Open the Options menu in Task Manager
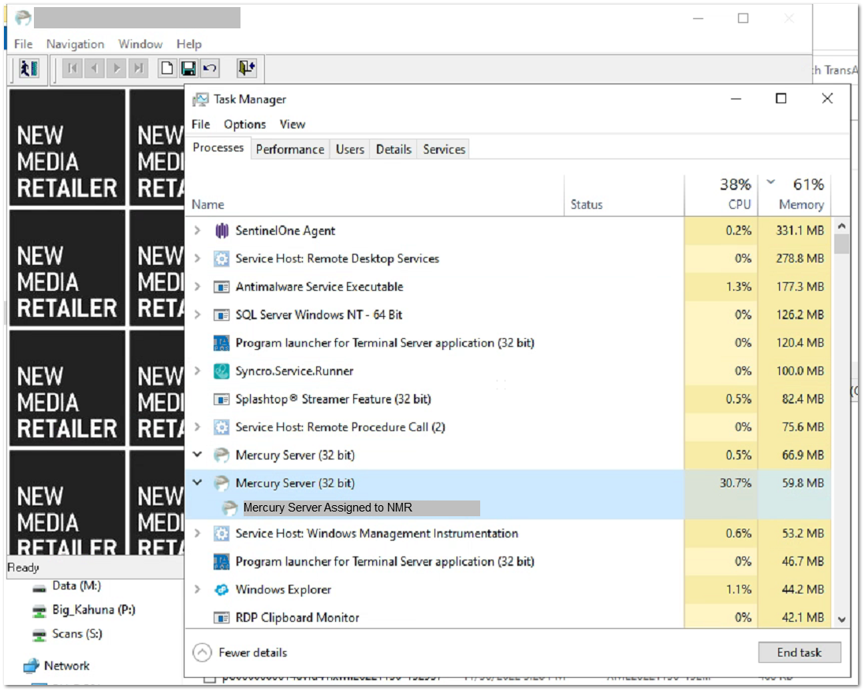865x692 pixels. [x=244, y=125]
